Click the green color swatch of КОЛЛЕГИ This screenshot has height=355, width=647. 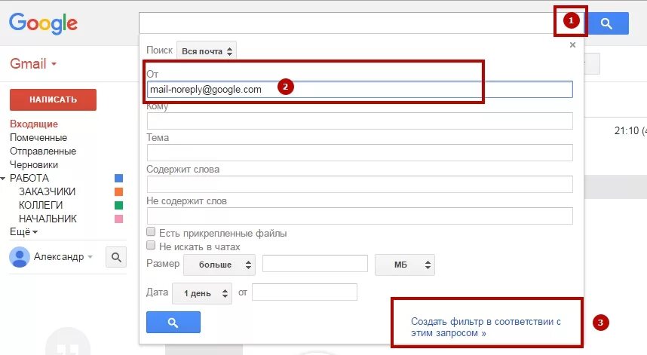click(x=119, y=205)
